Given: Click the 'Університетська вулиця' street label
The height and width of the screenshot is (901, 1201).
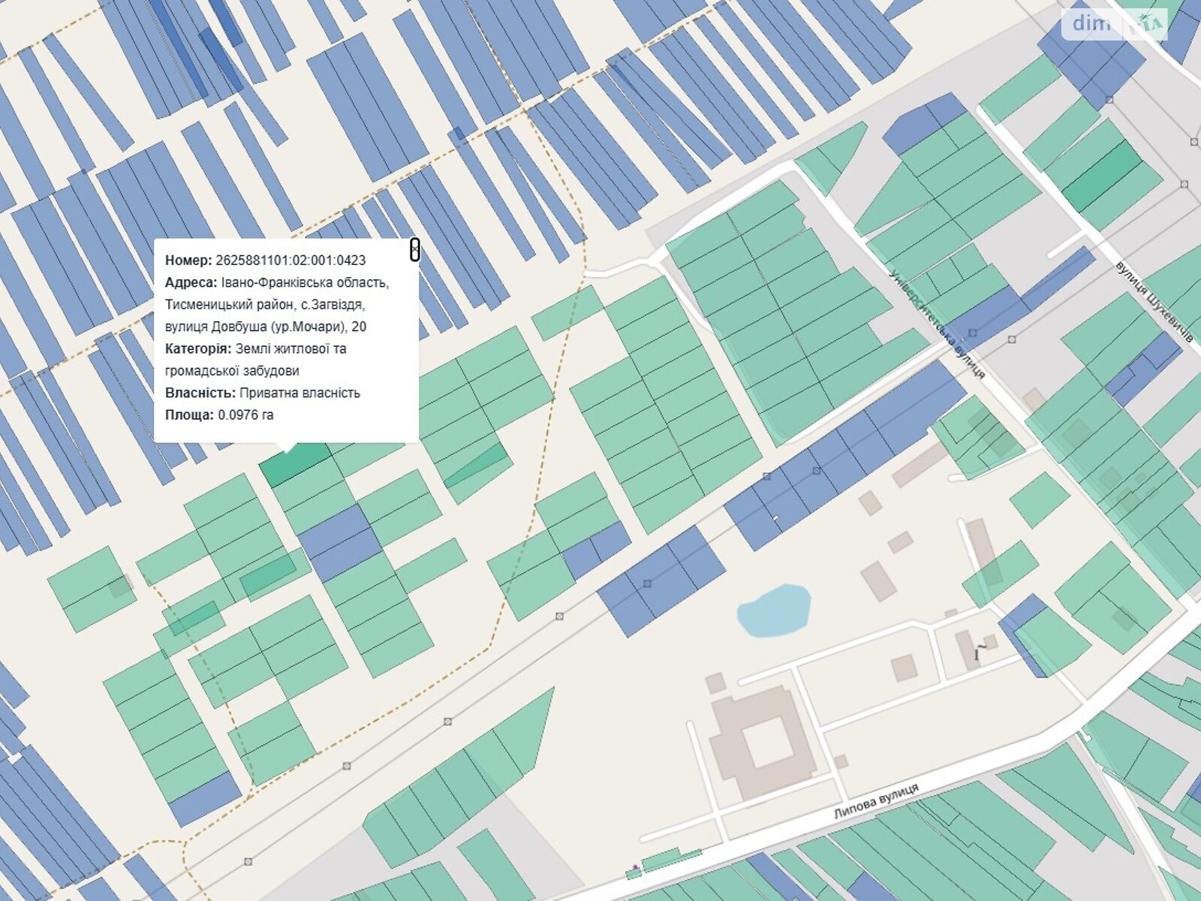Looking at the screenshot, I should tap(935, 323).
